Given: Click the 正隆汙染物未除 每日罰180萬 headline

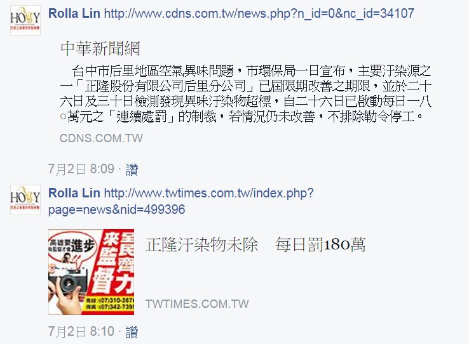Looking at the screenshot, I should click(255, 245).
